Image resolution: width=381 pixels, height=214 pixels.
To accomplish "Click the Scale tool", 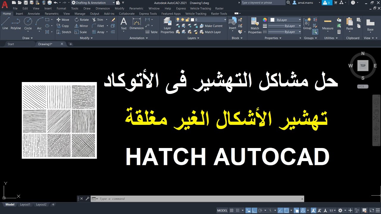I will (x=81, y=32).
